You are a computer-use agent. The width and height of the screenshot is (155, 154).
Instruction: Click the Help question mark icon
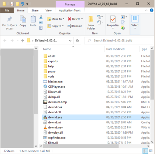151,10
